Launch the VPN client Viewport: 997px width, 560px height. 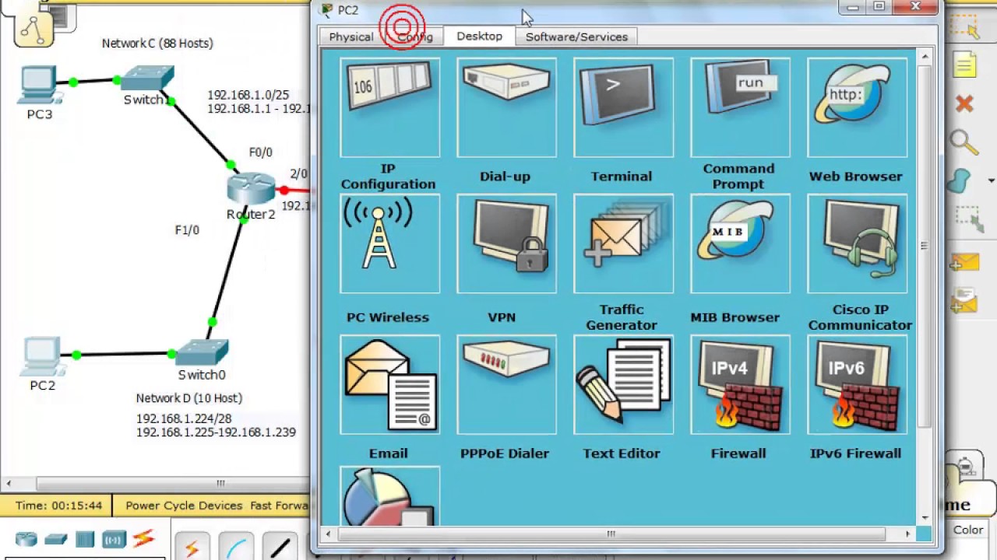tap(506, 243)
